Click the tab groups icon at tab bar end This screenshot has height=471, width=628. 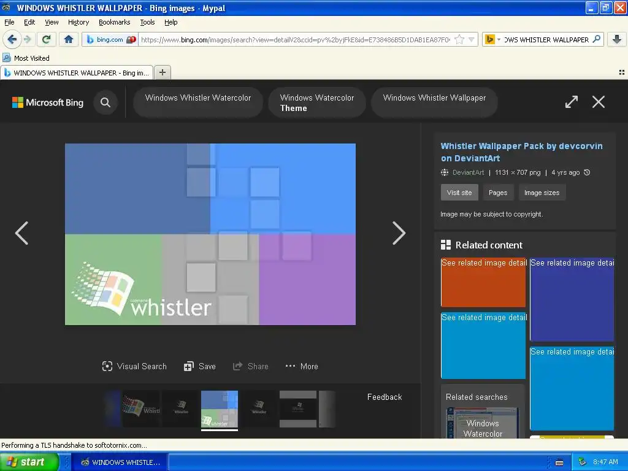click(621, 72)
